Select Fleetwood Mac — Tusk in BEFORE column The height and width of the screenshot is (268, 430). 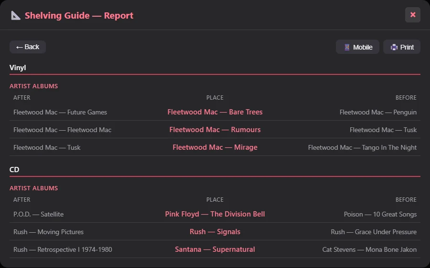[383, 130]
